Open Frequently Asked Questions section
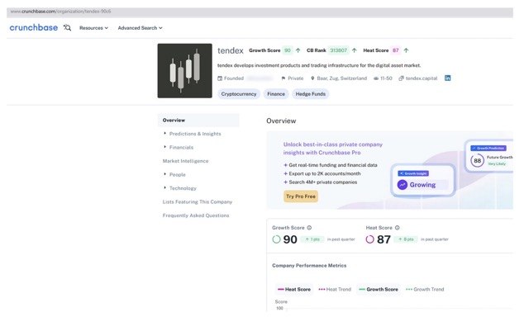This screenshot has width=529, height=317. coord(196,215)
